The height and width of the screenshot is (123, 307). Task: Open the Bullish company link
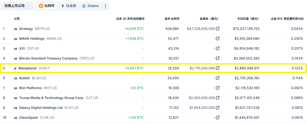[x=25, y=78]
